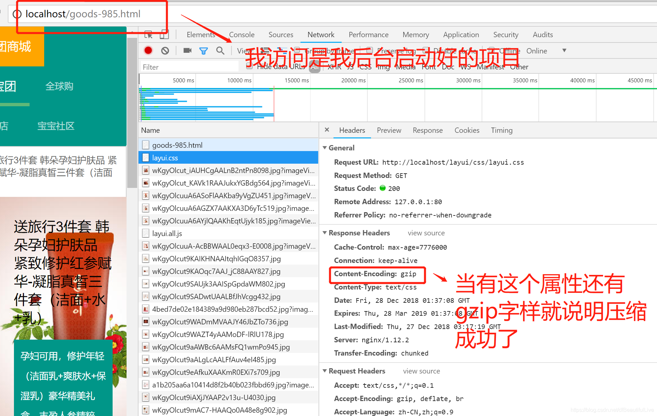
Task: Switch to Cookies tab of request
Action: tap(467, 130)
